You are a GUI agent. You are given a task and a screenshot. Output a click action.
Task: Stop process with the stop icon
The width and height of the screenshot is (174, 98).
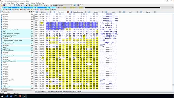point(56,5)
